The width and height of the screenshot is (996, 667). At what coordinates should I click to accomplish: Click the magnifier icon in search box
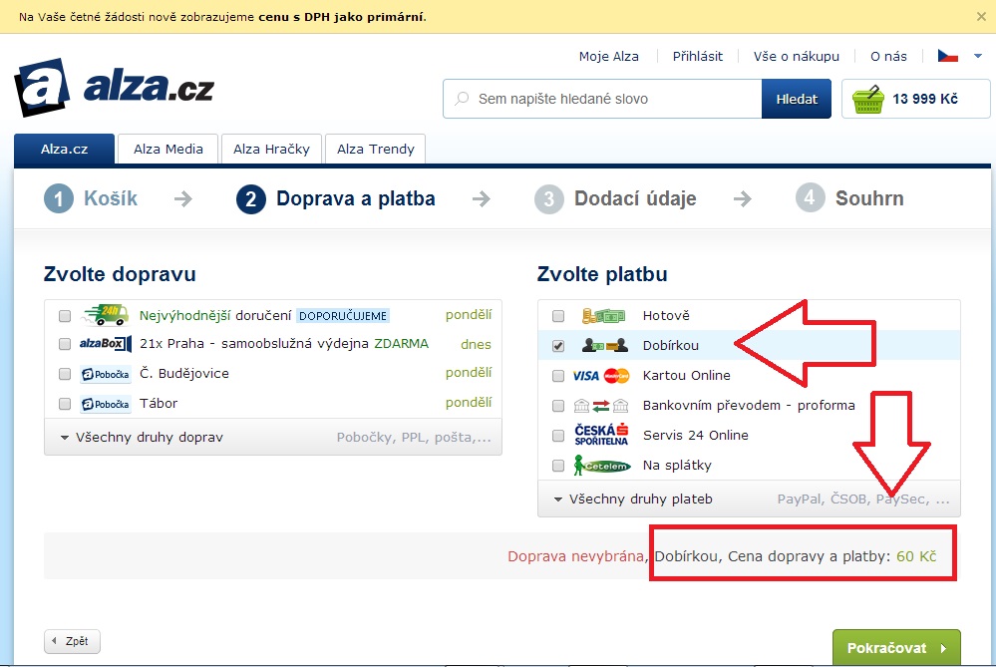click(x=462, y=99)
